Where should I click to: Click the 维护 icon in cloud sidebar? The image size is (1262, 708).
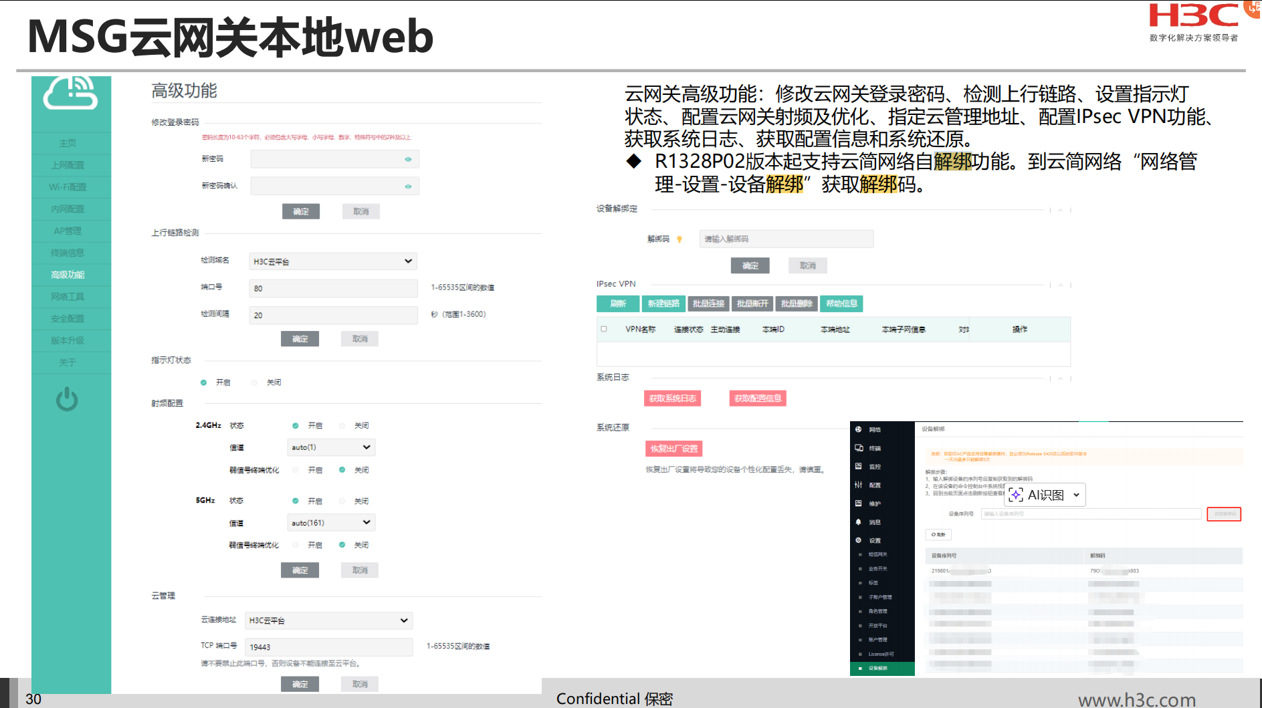(x=859, y=503)
